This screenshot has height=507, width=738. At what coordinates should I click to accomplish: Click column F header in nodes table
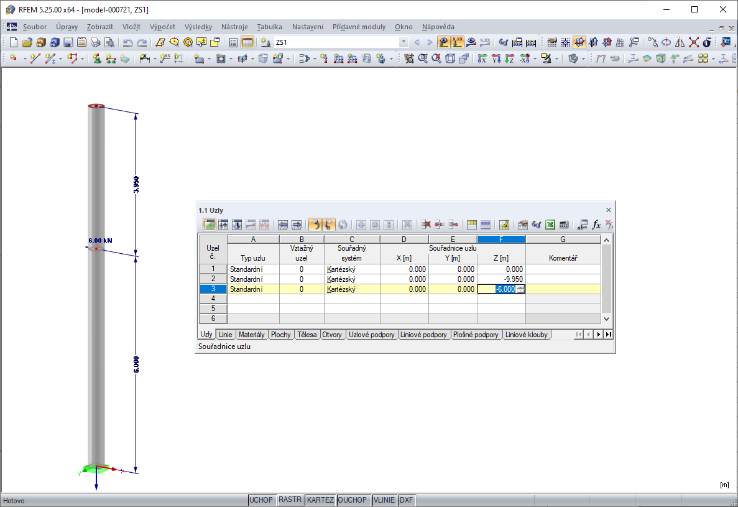click(501, 239)
